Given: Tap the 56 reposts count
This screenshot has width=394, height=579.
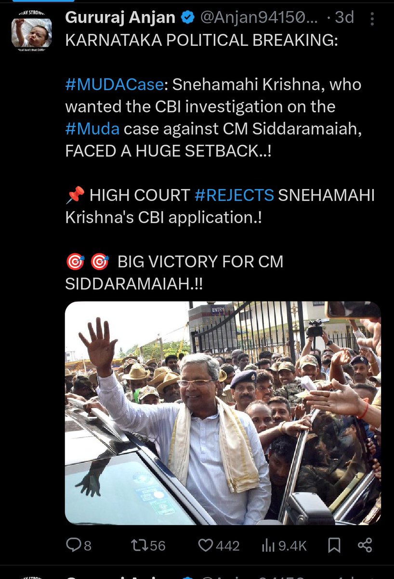Looking at the screenshot, I should pyautogui.click(x=158, y=546).
